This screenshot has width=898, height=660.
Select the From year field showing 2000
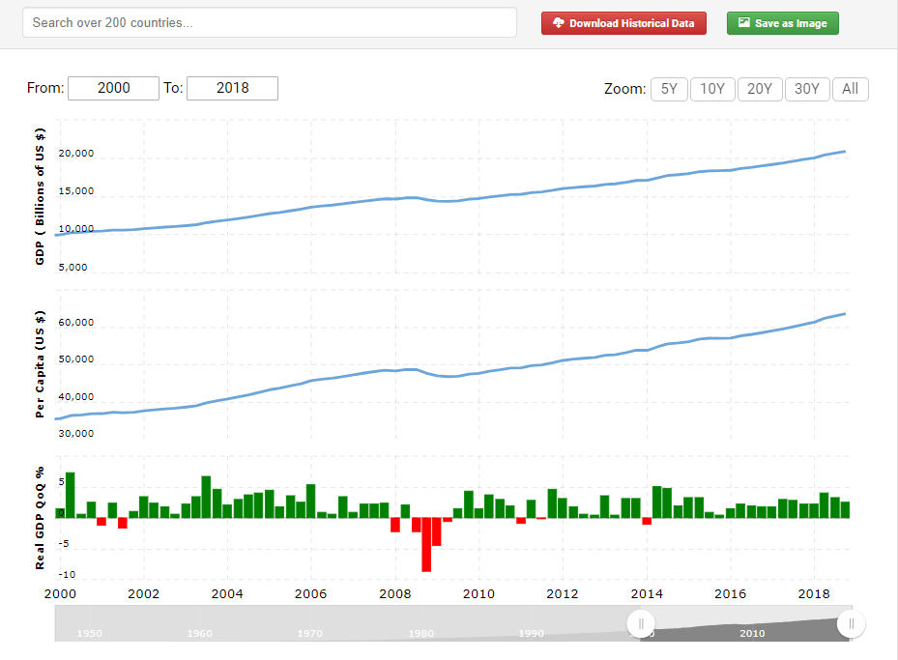pyautogui.click(x=113, y=88)
